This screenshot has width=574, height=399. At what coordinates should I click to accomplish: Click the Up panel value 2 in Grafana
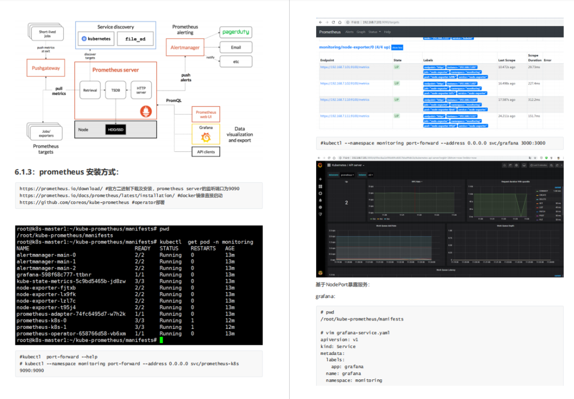[x=347, y=202]
